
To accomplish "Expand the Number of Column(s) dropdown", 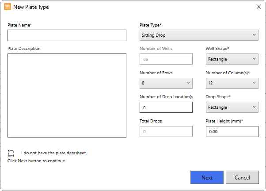I will [232, 83].
